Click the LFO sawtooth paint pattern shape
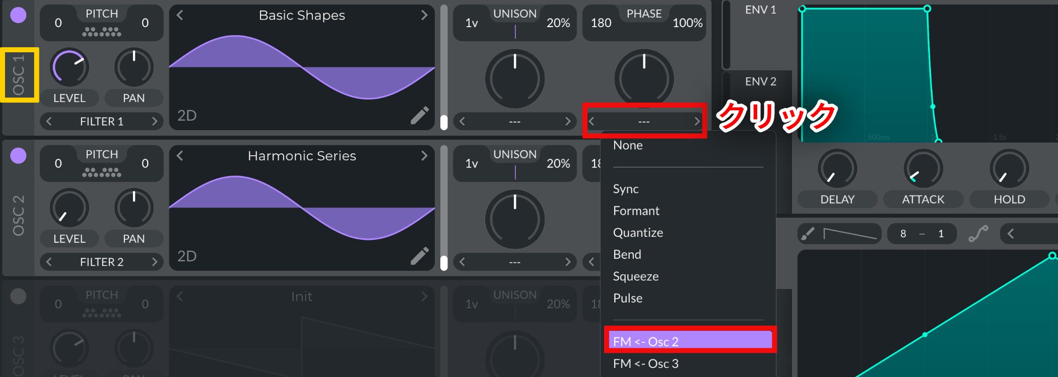Screen dimensions: 1058x377 tap(849, 234)
